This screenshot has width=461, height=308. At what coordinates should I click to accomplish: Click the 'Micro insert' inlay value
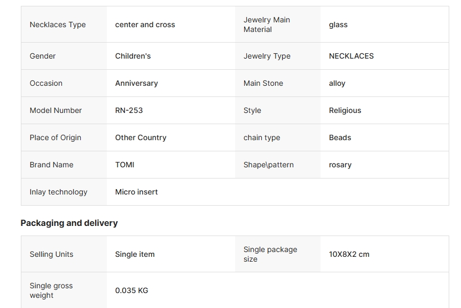point(136,192)
